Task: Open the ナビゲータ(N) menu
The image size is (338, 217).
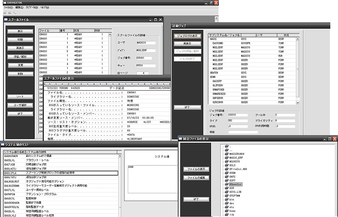Action: (x=32, y=7)
